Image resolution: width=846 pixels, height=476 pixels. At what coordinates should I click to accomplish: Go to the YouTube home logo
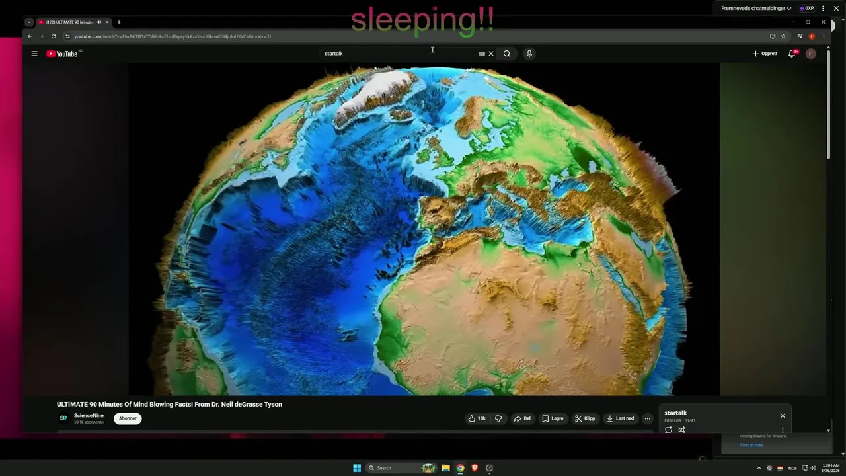pos(62,54)
